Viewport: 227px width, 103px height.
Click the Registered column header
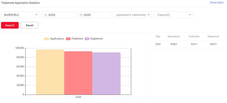point(213,36)
